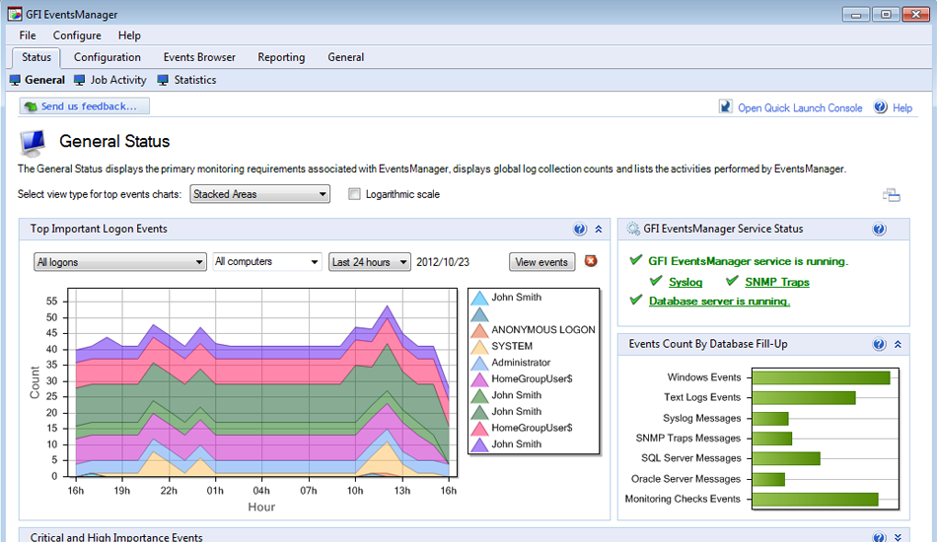This screenshot has height=542, width=937.
Task: Click the Monitoring Checks Events bar
Action: click(x=815, y=499)
